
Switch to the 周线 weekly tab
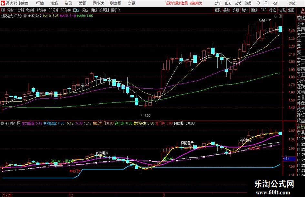click(x=85, y=10)
